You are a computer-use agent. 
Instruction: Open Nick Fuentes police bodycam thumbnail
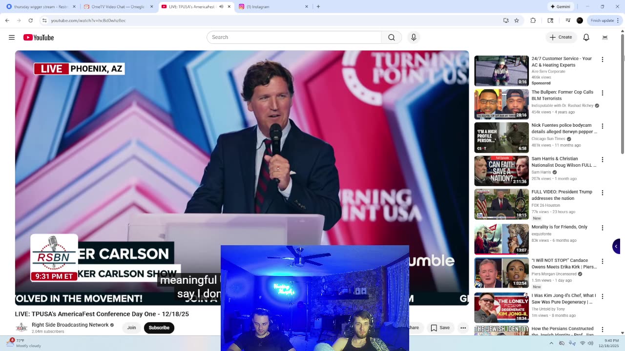[501, 137]
